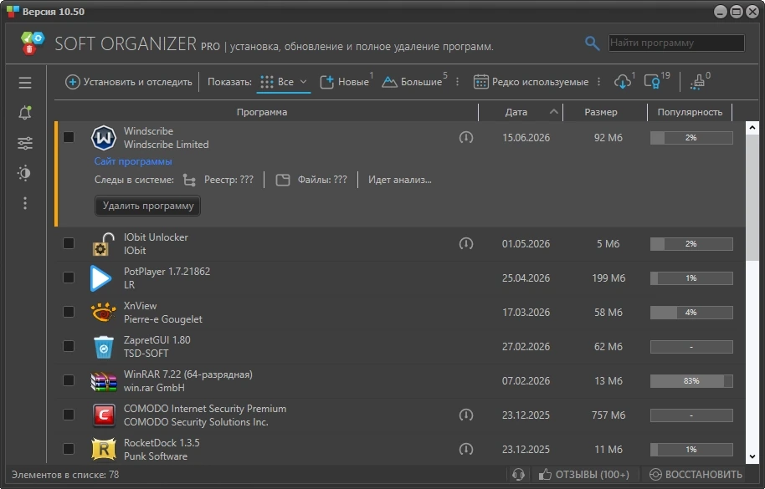This screenshot has height=489, width=765.
Task: Click 'Элементов в списке: 78' status text
Action: 65,475
